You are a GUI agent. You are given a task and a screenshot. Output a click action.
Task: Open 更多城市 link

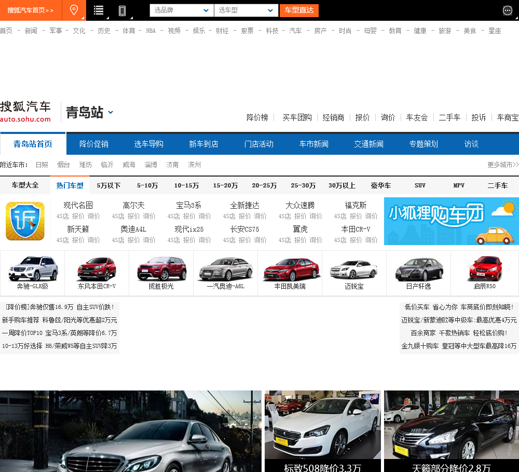point(502,165)
